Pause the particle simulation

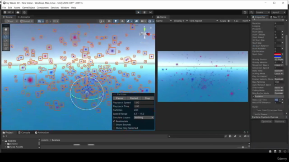[119, 98]
